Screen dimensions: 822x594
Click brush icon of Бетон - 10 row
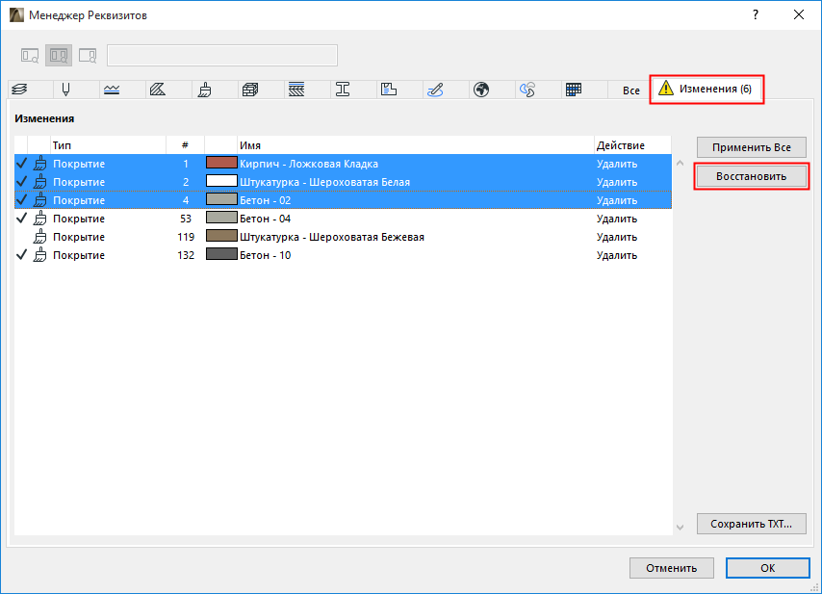point(39,255)
